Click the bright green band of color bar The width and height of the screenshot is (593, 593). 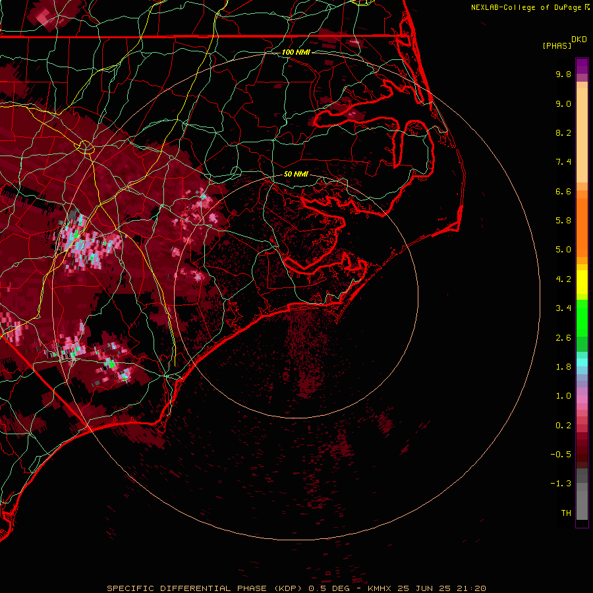point(582,318)
